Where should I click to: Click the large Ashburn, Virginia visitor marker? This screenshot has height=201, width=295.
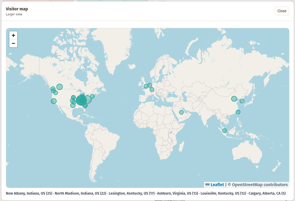88,100
